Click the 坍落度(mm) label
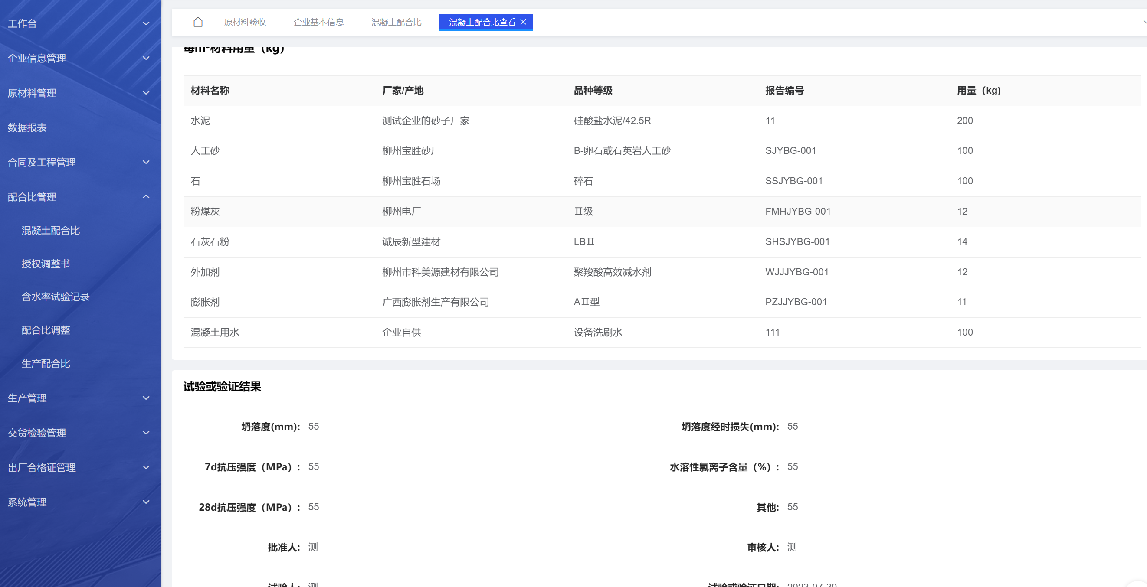Screen dimensions: 1147x587 [271, 427]
